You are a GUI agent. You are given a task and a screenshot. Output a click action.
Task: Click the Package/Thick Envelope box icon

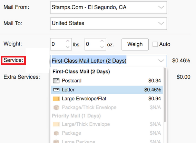(56, 107)
